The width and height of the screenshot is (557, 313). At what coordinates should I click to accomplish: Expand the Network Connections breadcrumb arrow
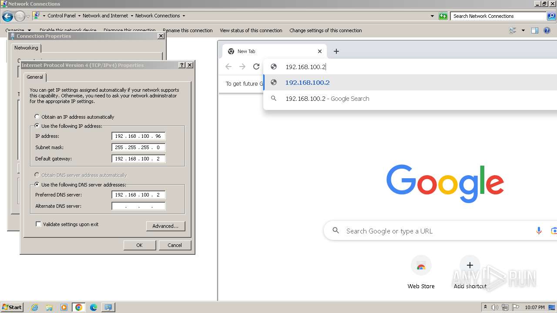tap(184, 16)
